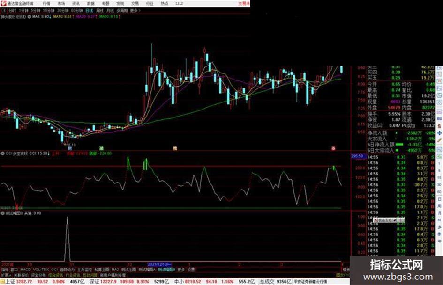Switch chart period to 60分钟
This screenshot has height=285, width=443.
click(x=76, y=10)
